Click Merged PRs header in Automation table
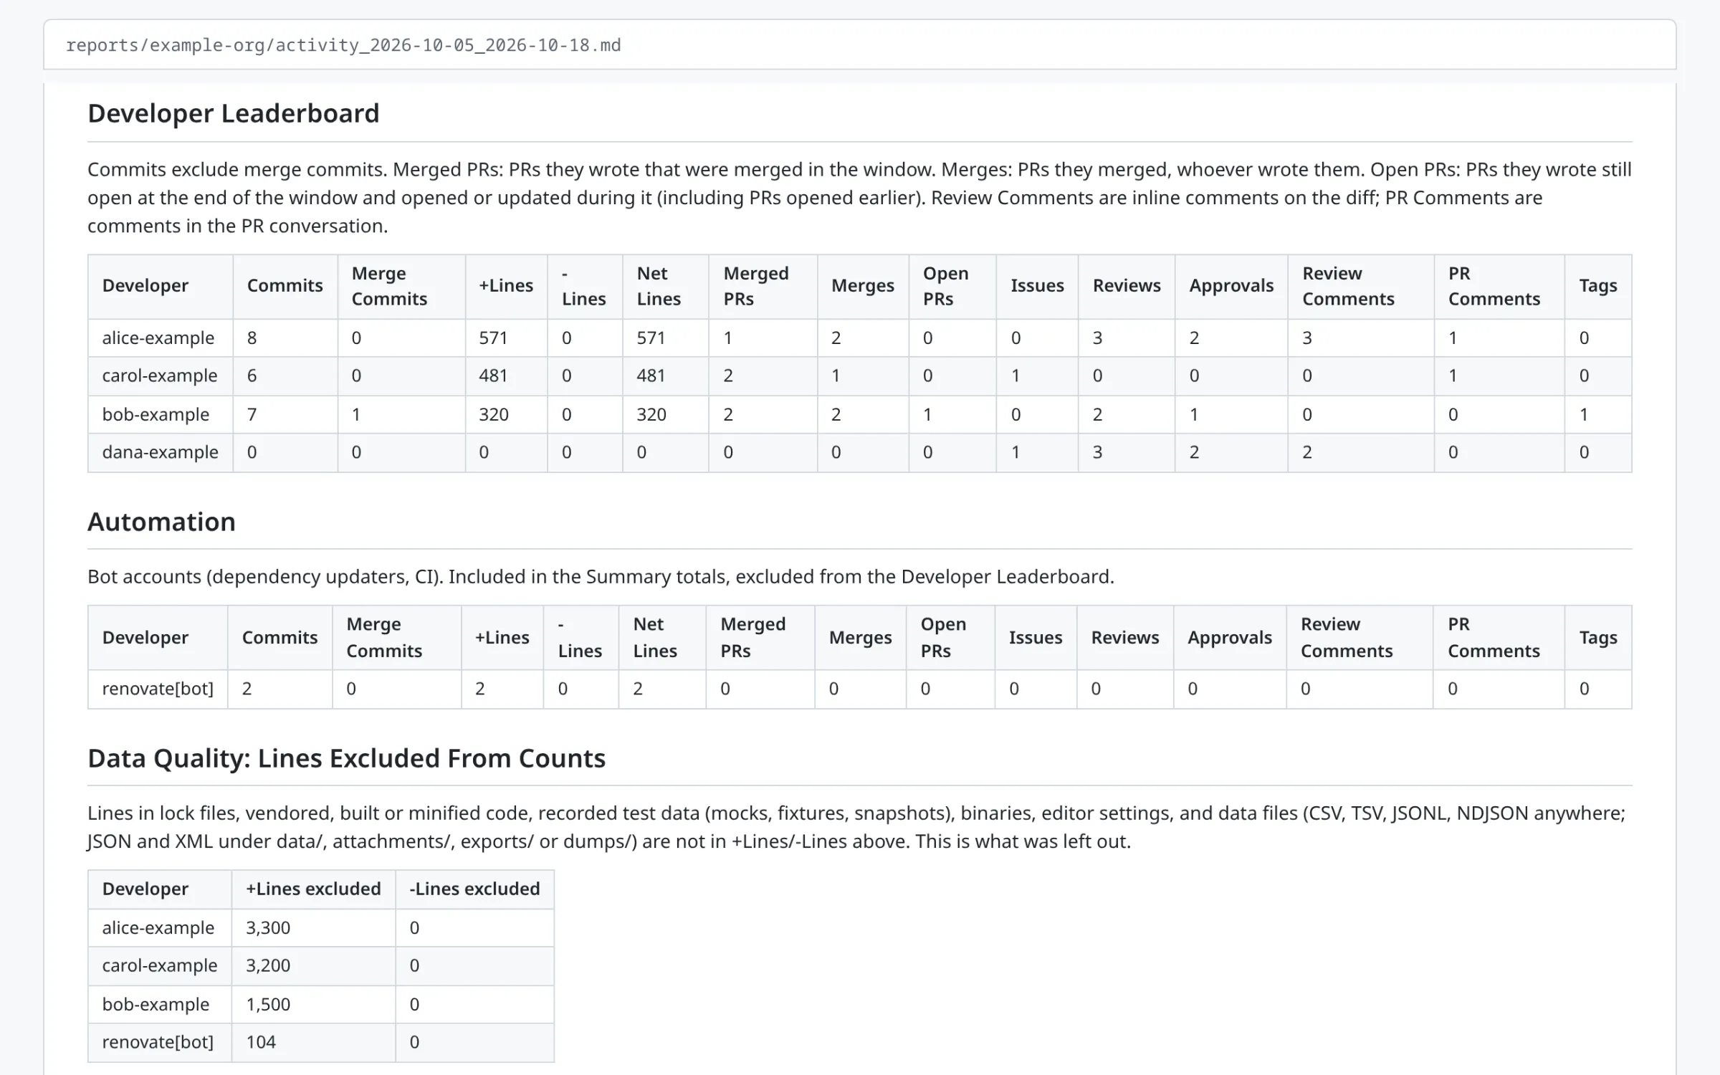The image size is (1720, 1075). (x=752, y=637)
